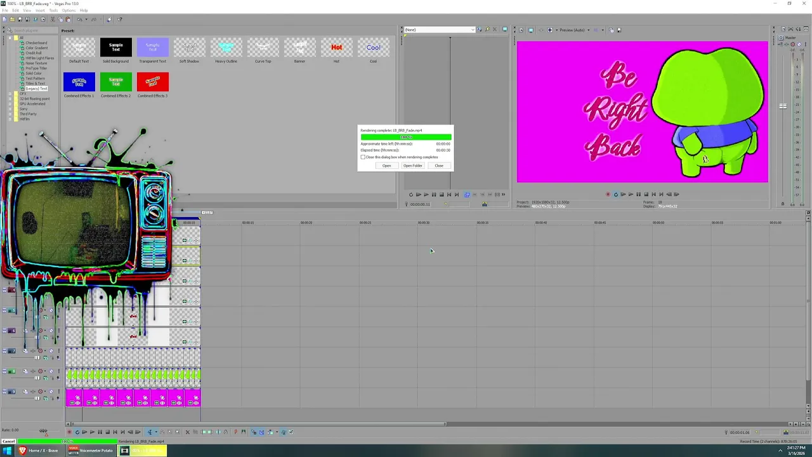Click the Paste clipboard toolbar icon

tap(68, 19)
